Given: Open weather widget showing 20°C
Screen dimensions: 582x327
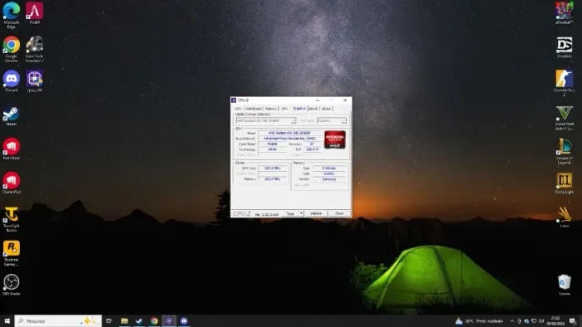Looking at the screenshot, I should pos(479,321).
